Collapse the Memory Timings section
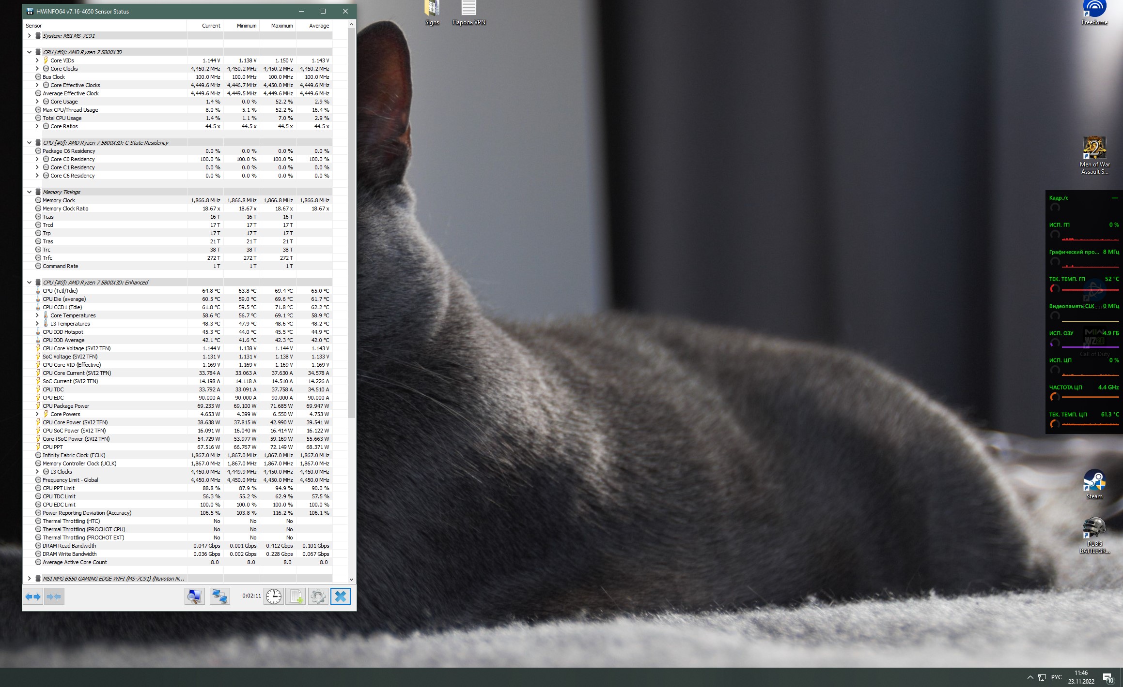This screenshot has width=1123, height=687. point(29,192)
